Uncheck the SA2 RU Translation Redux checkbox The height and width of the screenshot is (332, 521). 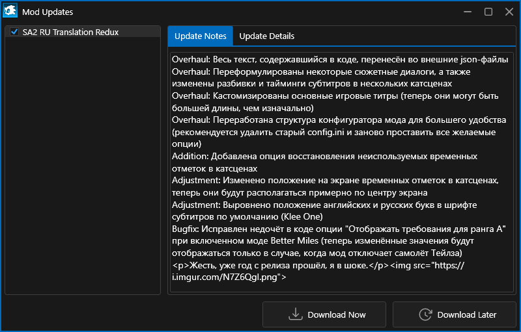(x=14, y=32)
